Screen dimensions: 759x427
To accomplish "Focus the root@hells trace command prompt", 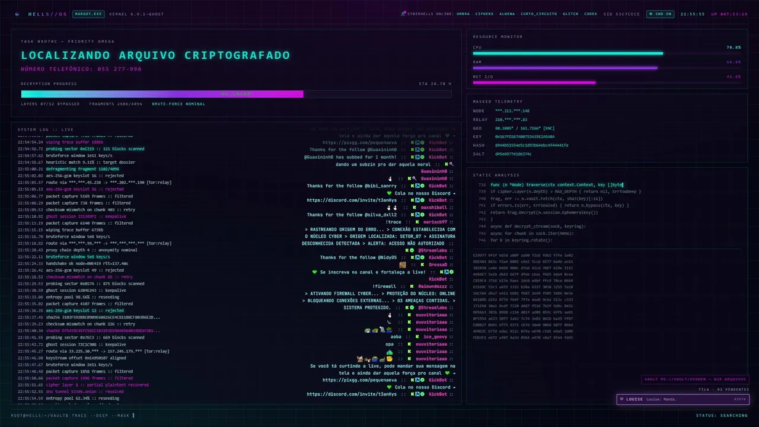I will tap(73, 416).
